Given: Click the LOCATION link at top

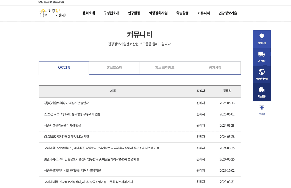Looking at the screenshot, I should point(58,2).
